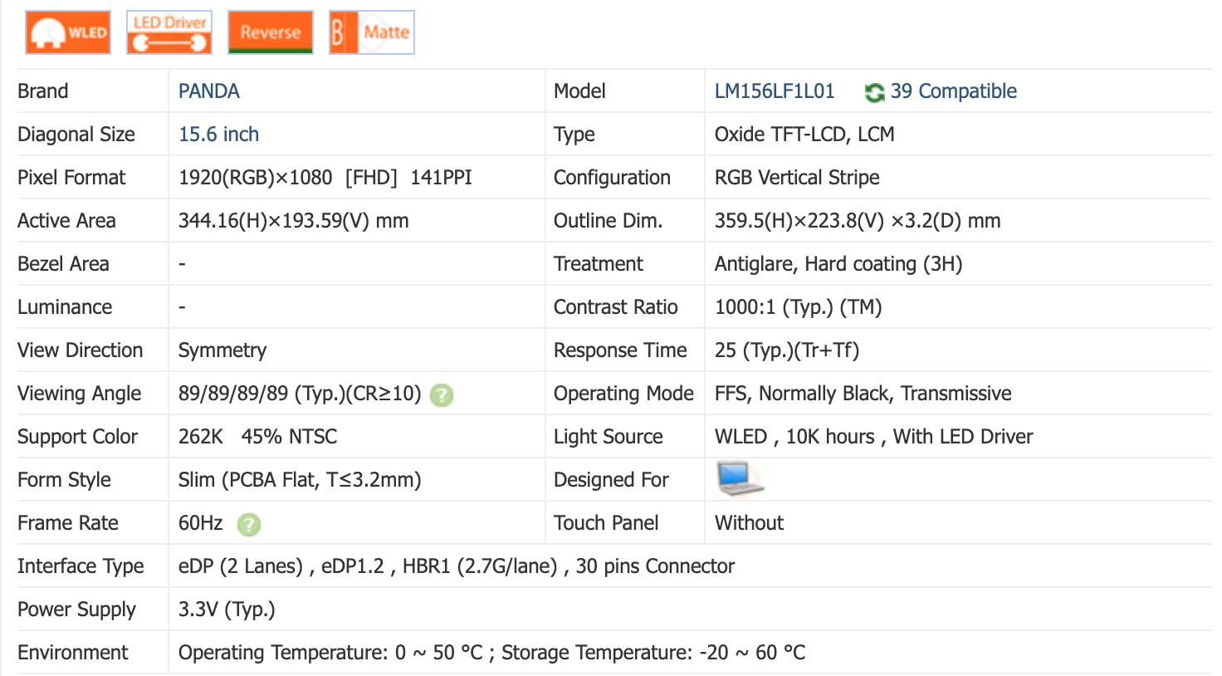
Task: Select the Form Style value Slim (PCBA Flat, T≤3.2mm)
Action: click(x=300, y=480)
